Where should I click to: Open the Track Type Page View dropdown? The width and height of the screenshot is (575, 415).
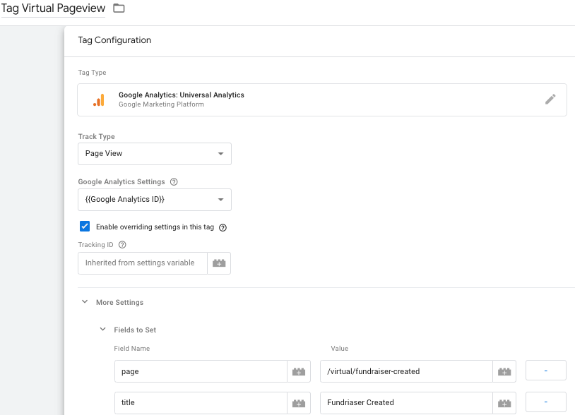pos(155,154)
